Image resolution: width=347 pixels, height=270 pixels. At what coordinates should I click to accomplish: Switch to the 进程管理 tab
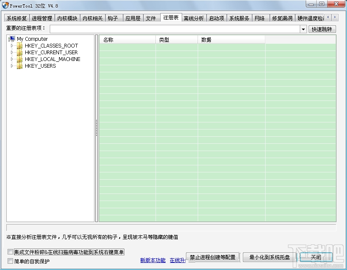pos(41,18)
